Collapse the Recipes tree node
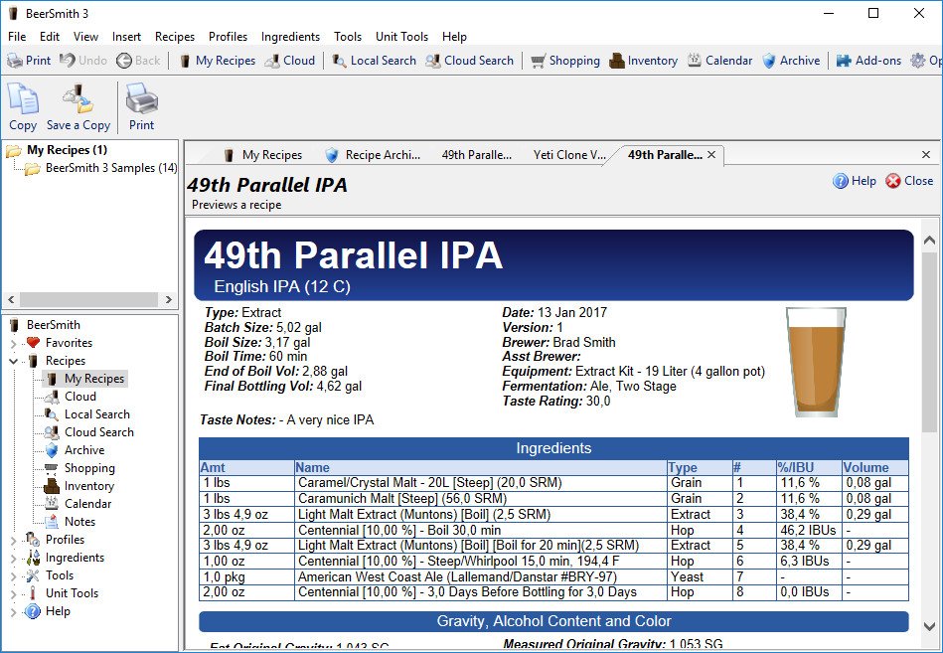Viewport: 943px width, 653px height. click(x=14, y=361)
